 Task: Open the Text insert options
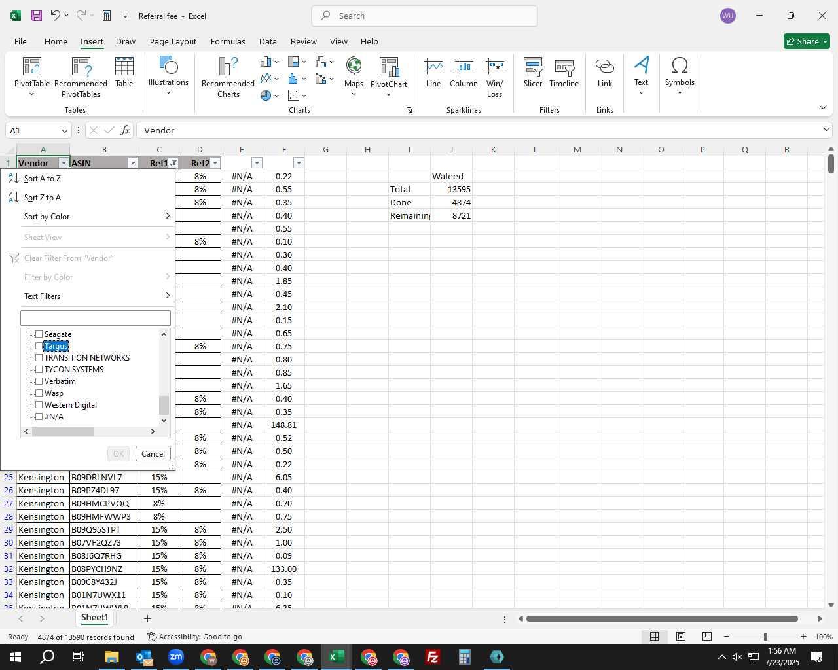(641, 76)
